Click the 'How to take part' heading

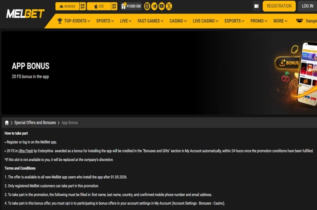(x=16, y=133)
